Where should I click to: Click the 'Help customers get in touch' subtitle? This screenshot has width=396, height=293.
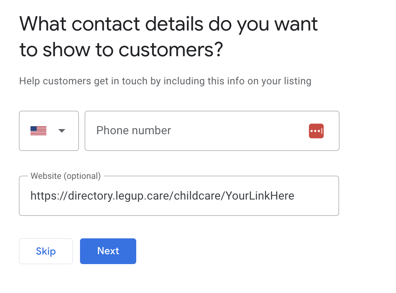119,82
